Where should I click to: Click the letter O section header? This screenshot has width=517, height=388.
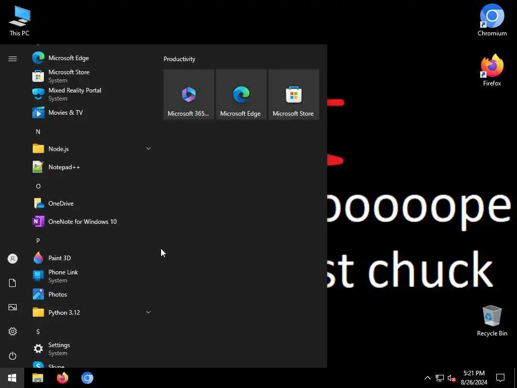[38, 186]
